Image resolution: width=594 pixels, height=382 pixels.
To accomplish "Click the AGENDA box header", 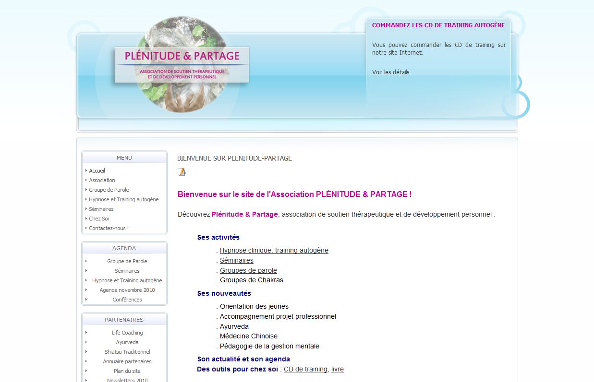I will 124,248.
